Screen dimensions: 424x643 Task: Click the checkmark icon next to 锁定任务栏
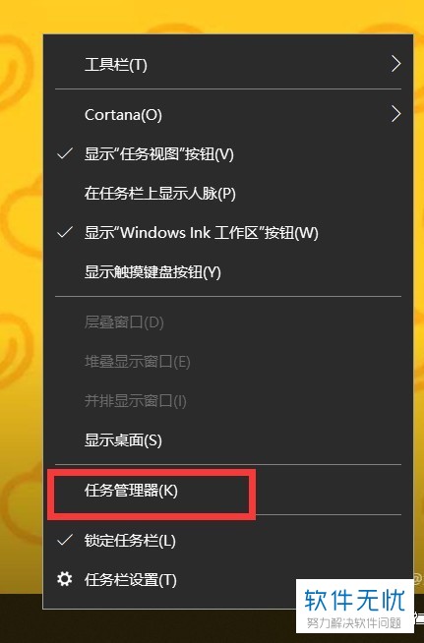tap(65, 540)
